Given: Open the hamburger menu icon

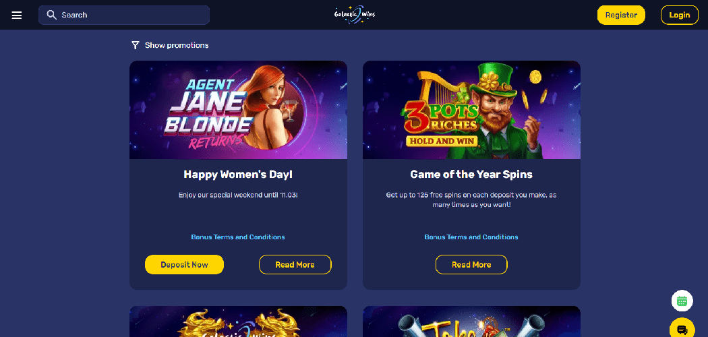Looking at the screenshot, I should point(17,16).
